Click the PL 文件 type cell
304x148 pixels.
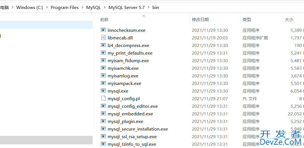point(250,98)
